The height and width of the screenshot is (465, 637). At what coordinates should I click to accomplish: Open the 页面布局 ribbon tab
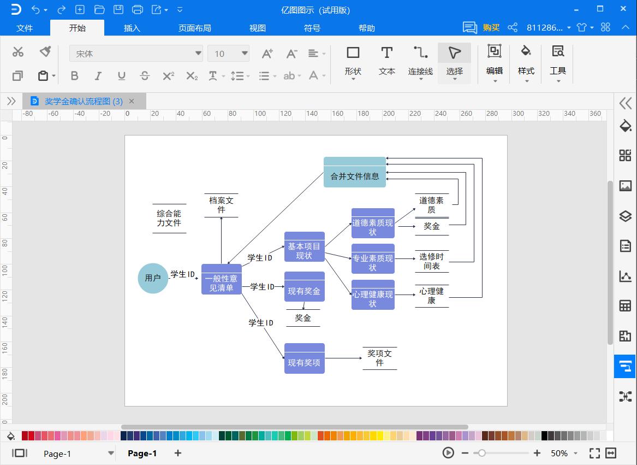[x=194, y=28]
